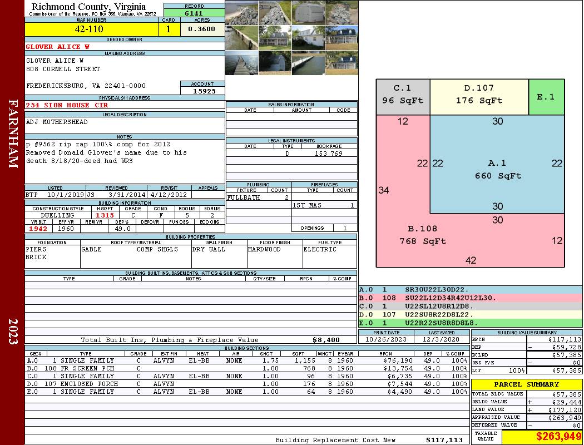
Task: View the white dock across calm water photo
Action: [x=308, y=62]
